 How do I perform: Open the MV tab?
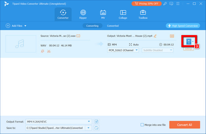pyautogui.click(x=103, y=14)
